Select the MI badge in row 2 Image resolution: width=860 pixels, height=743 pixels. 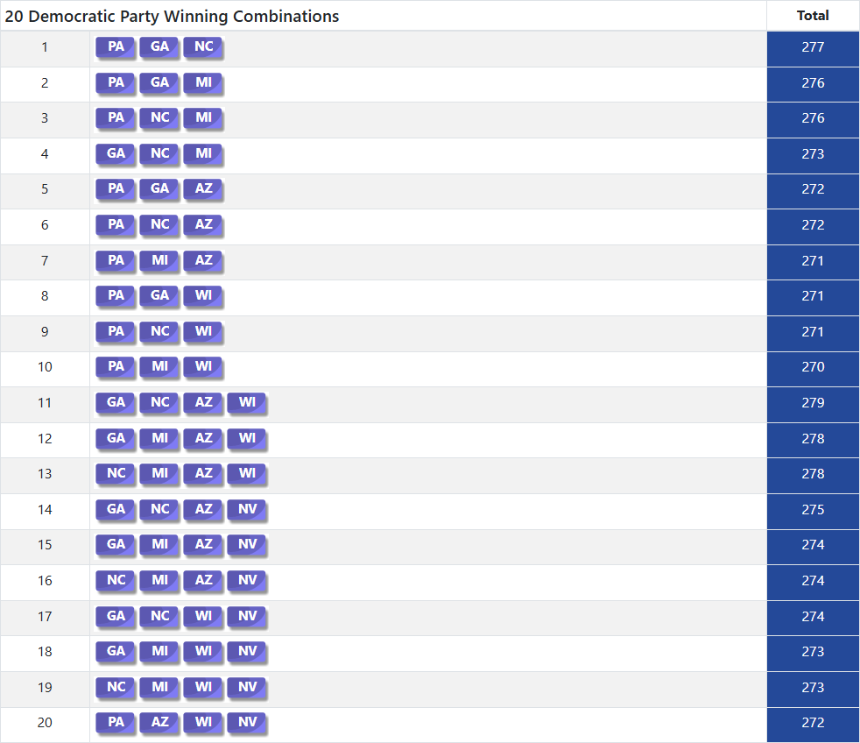pos(203,82)
